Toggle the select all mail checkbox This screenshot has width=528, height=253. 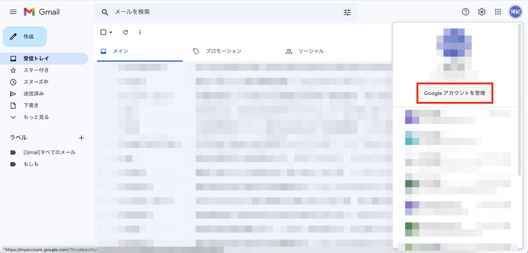(x=103, y=32)
